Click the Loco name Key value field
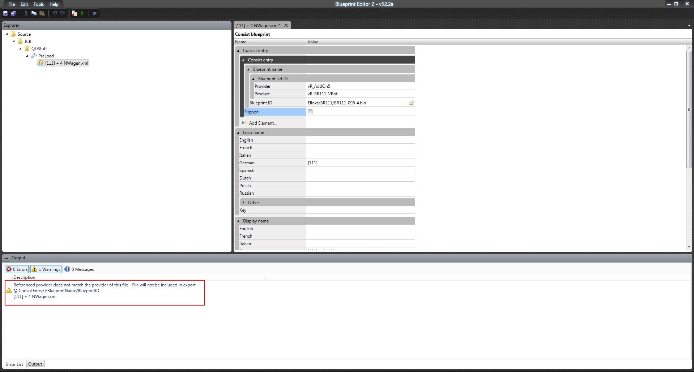 [360, 210]
